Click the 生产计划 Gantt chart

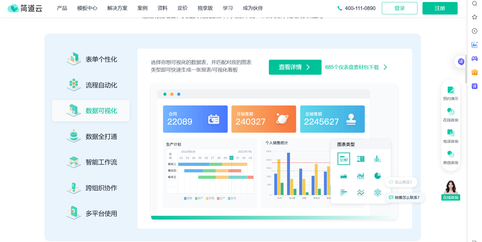pos(210,173)
